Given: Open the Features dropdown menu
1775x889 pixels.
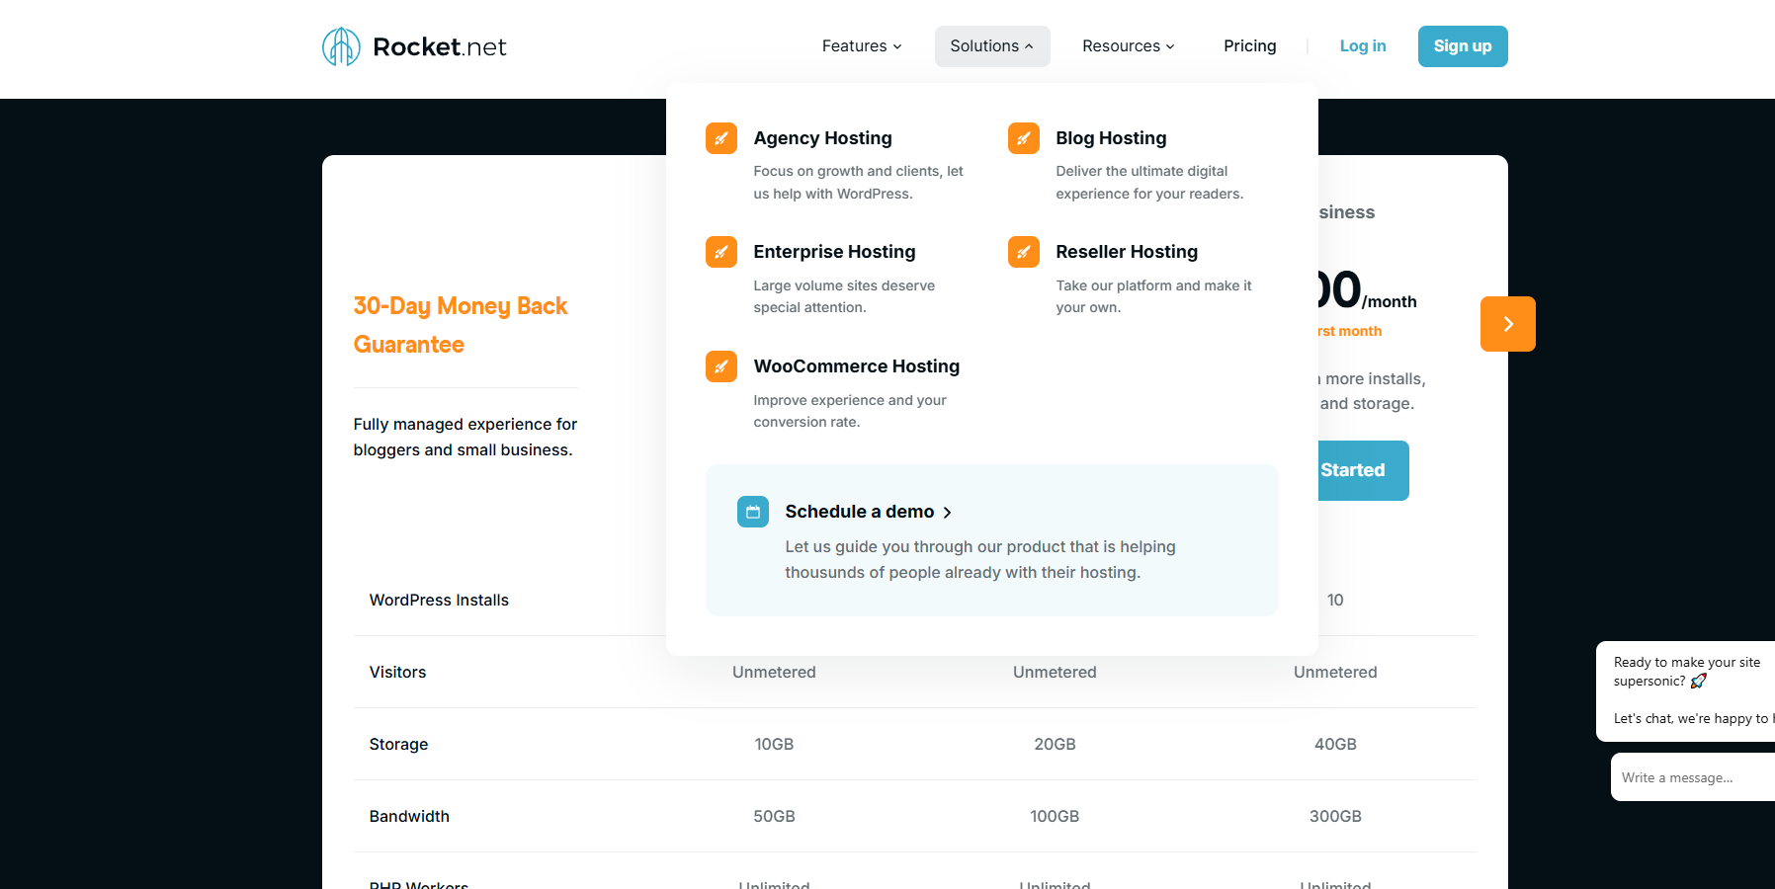Looking at the screenshot, I should click(860, 45).
